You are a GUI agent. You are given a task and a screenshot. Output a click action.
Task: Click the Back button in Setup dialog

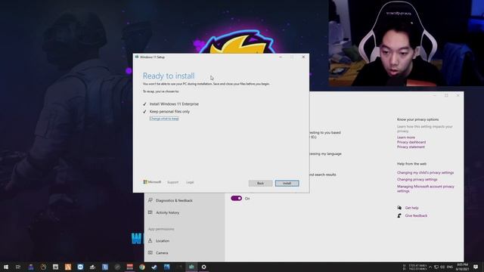tap(260, 183)
